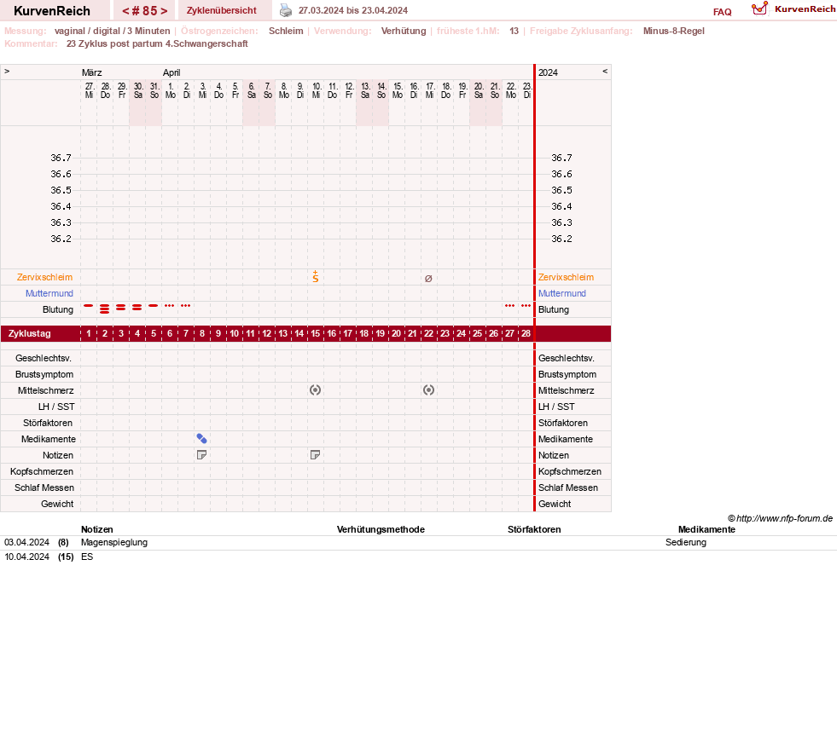Select cycle day 22 in the Zyklustag bar
837x750 pixels.
click(428, 334)
